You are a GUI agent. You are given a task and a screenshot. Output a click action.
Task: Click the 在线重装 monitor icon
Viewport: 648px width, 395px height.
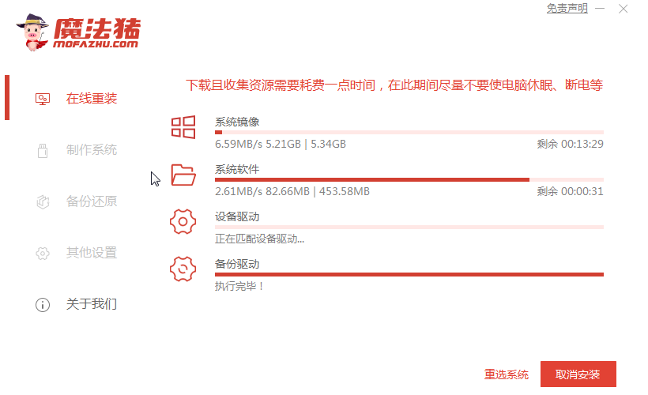(x=43, y=99)
